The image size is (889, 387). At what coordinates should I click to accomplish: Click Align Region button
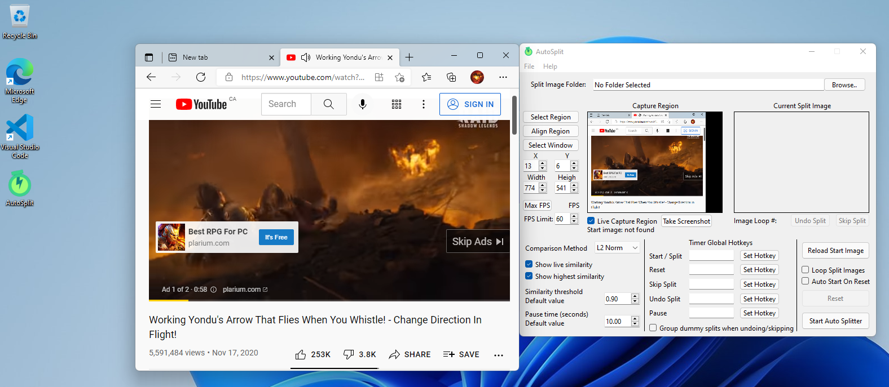point(551,131)
